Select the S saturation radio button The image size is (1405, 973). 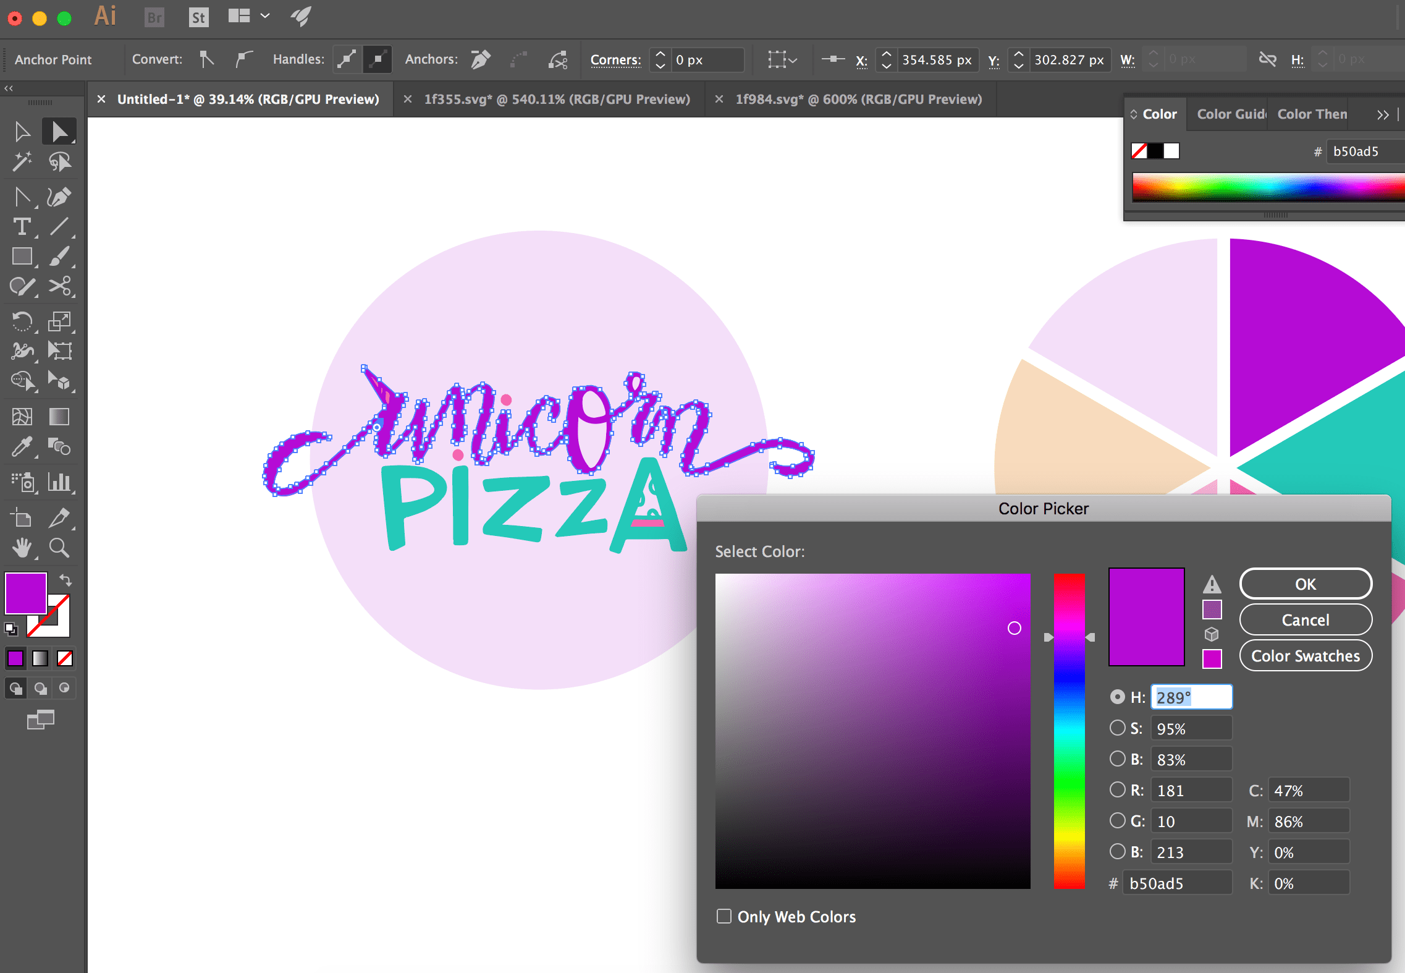click(x=1117, y=728)
